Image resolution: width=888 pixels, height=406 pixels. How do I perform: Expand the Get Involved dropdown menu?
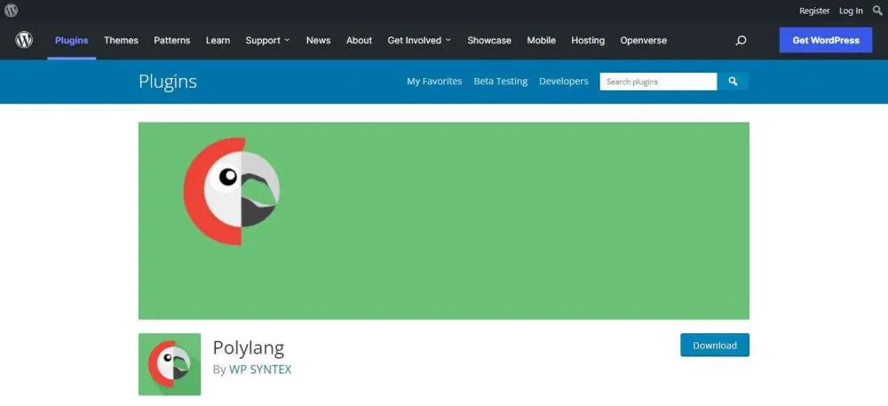point(419,41)
